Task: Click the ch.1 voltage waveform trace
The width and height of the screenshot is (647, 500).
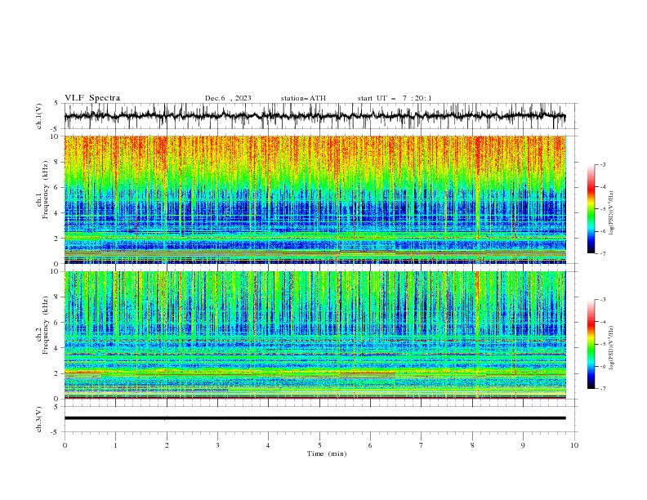Action: [x=315, y=116]
